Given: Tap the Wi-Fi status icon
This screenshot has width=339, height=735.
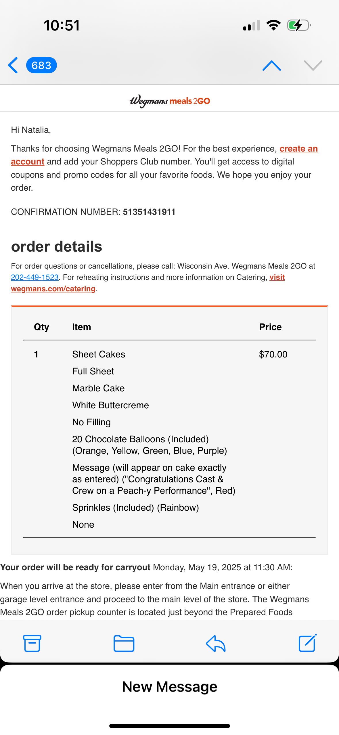Looking at the screenshot, I should click(273, 25).
